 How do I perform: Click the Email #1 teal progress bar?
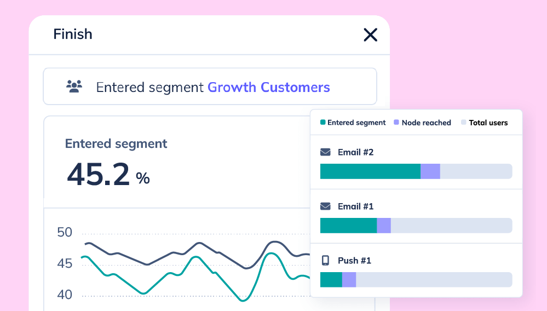click(348, 226)
